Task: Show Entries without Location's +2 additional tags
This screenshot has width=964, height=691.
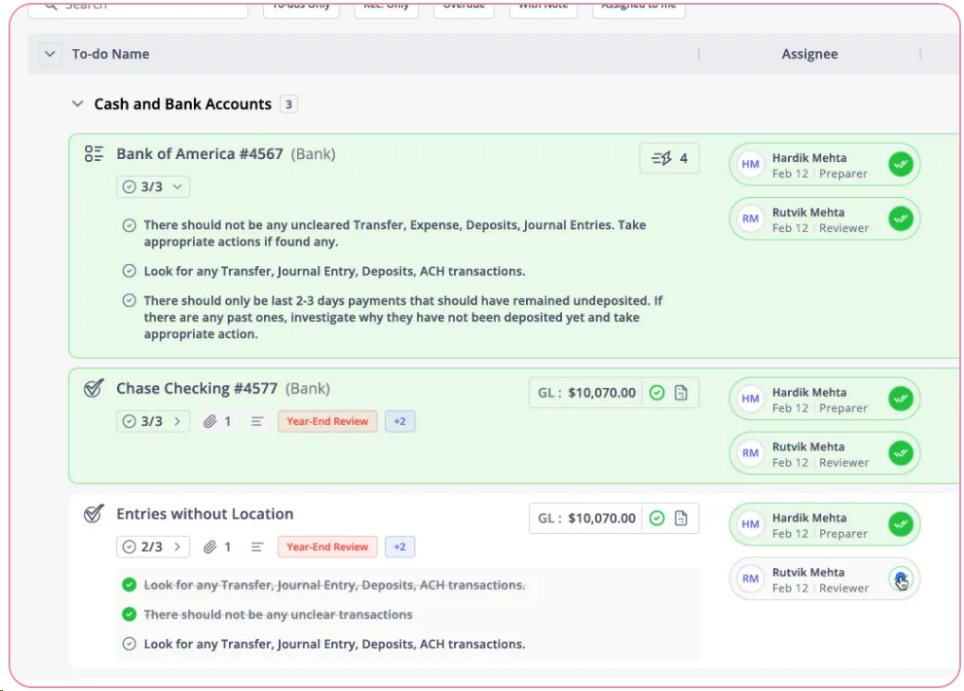Action: [399, 547]
